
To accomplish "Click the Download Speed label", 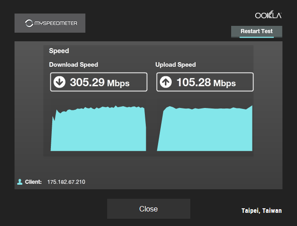I will (x=74, y=64).
